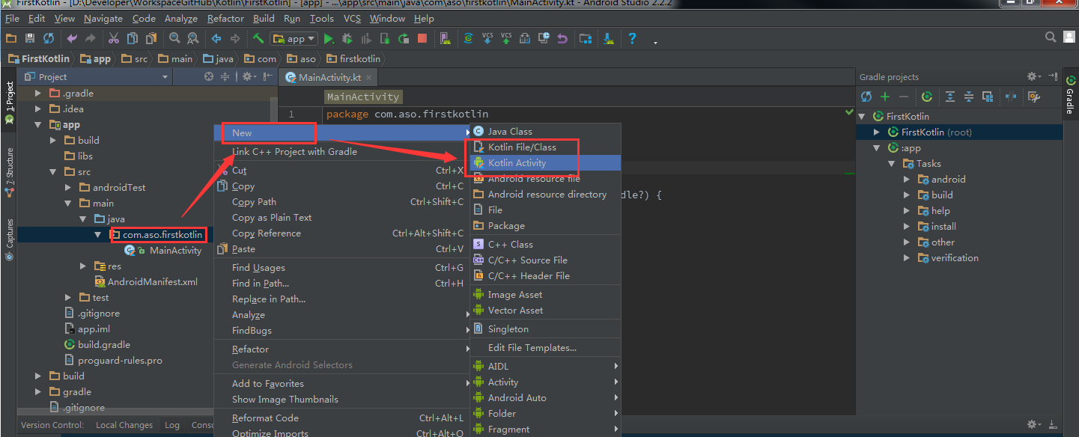Click the firstkotlin breadcrumb
This screenshot has width=1079, height=437.
(353, 58)
